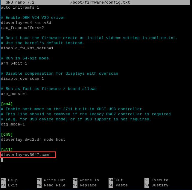Image resolution: width=192 pixels, height=190 pixels.
Task: Place cursor on disable_fw_kms_setup=1 line
Action: [x=27, y=48]
